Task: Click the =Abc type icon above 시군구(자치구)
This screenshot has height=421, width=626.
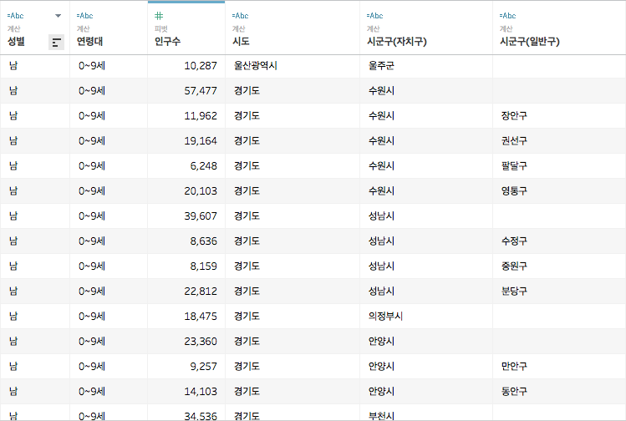Action: click(x=374, y=16)
